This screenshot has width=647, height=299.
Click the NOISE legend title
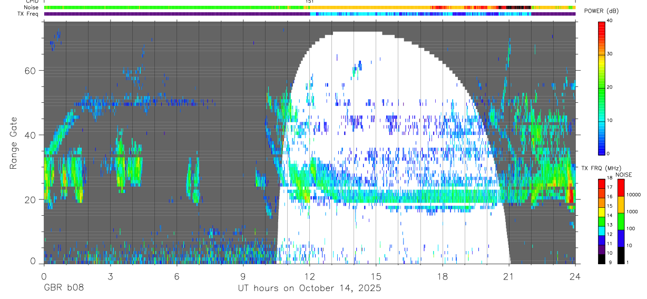click(624, 175)
